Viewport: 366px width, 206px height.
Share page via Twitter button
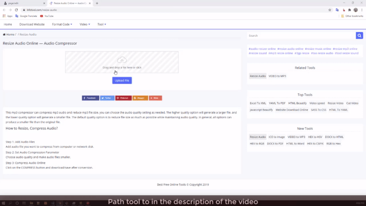(x=107, y=98)
